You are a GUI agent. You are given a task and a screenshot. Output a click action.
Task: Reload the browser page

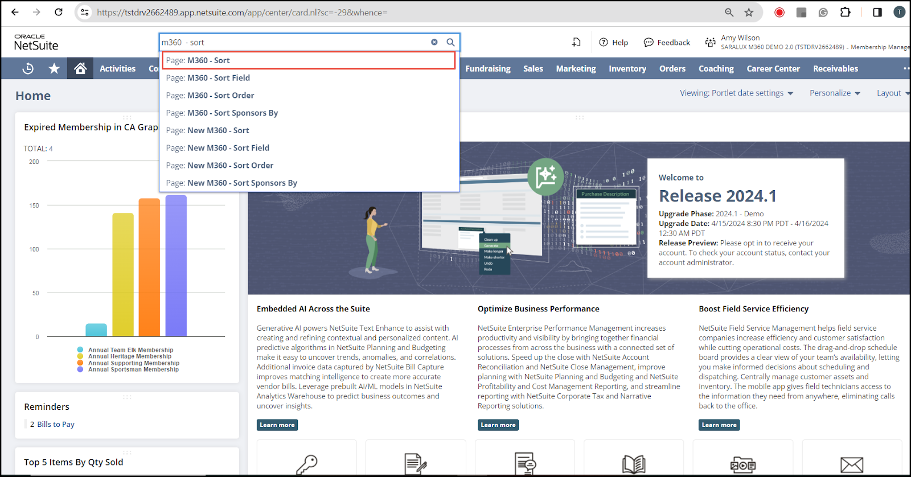[59, 12]
